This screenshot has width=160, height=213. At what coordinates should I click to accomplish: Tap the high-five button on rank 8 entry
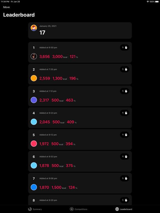124,200
